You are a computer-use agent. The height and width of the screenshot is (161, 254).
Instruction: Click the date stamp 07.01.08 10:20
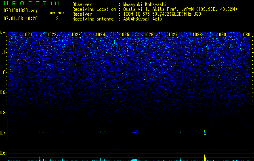(x=21, y=19)
